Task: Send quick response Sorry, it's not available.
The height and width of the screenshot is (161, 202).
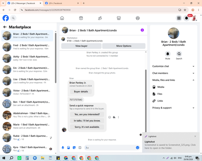Action: 87,127
